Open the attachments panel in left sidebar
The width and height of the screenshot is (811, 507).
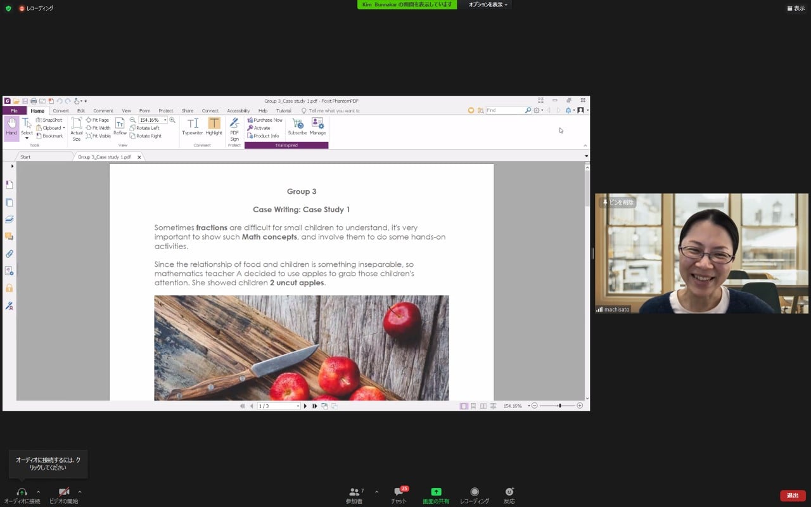tap(10, 253)
